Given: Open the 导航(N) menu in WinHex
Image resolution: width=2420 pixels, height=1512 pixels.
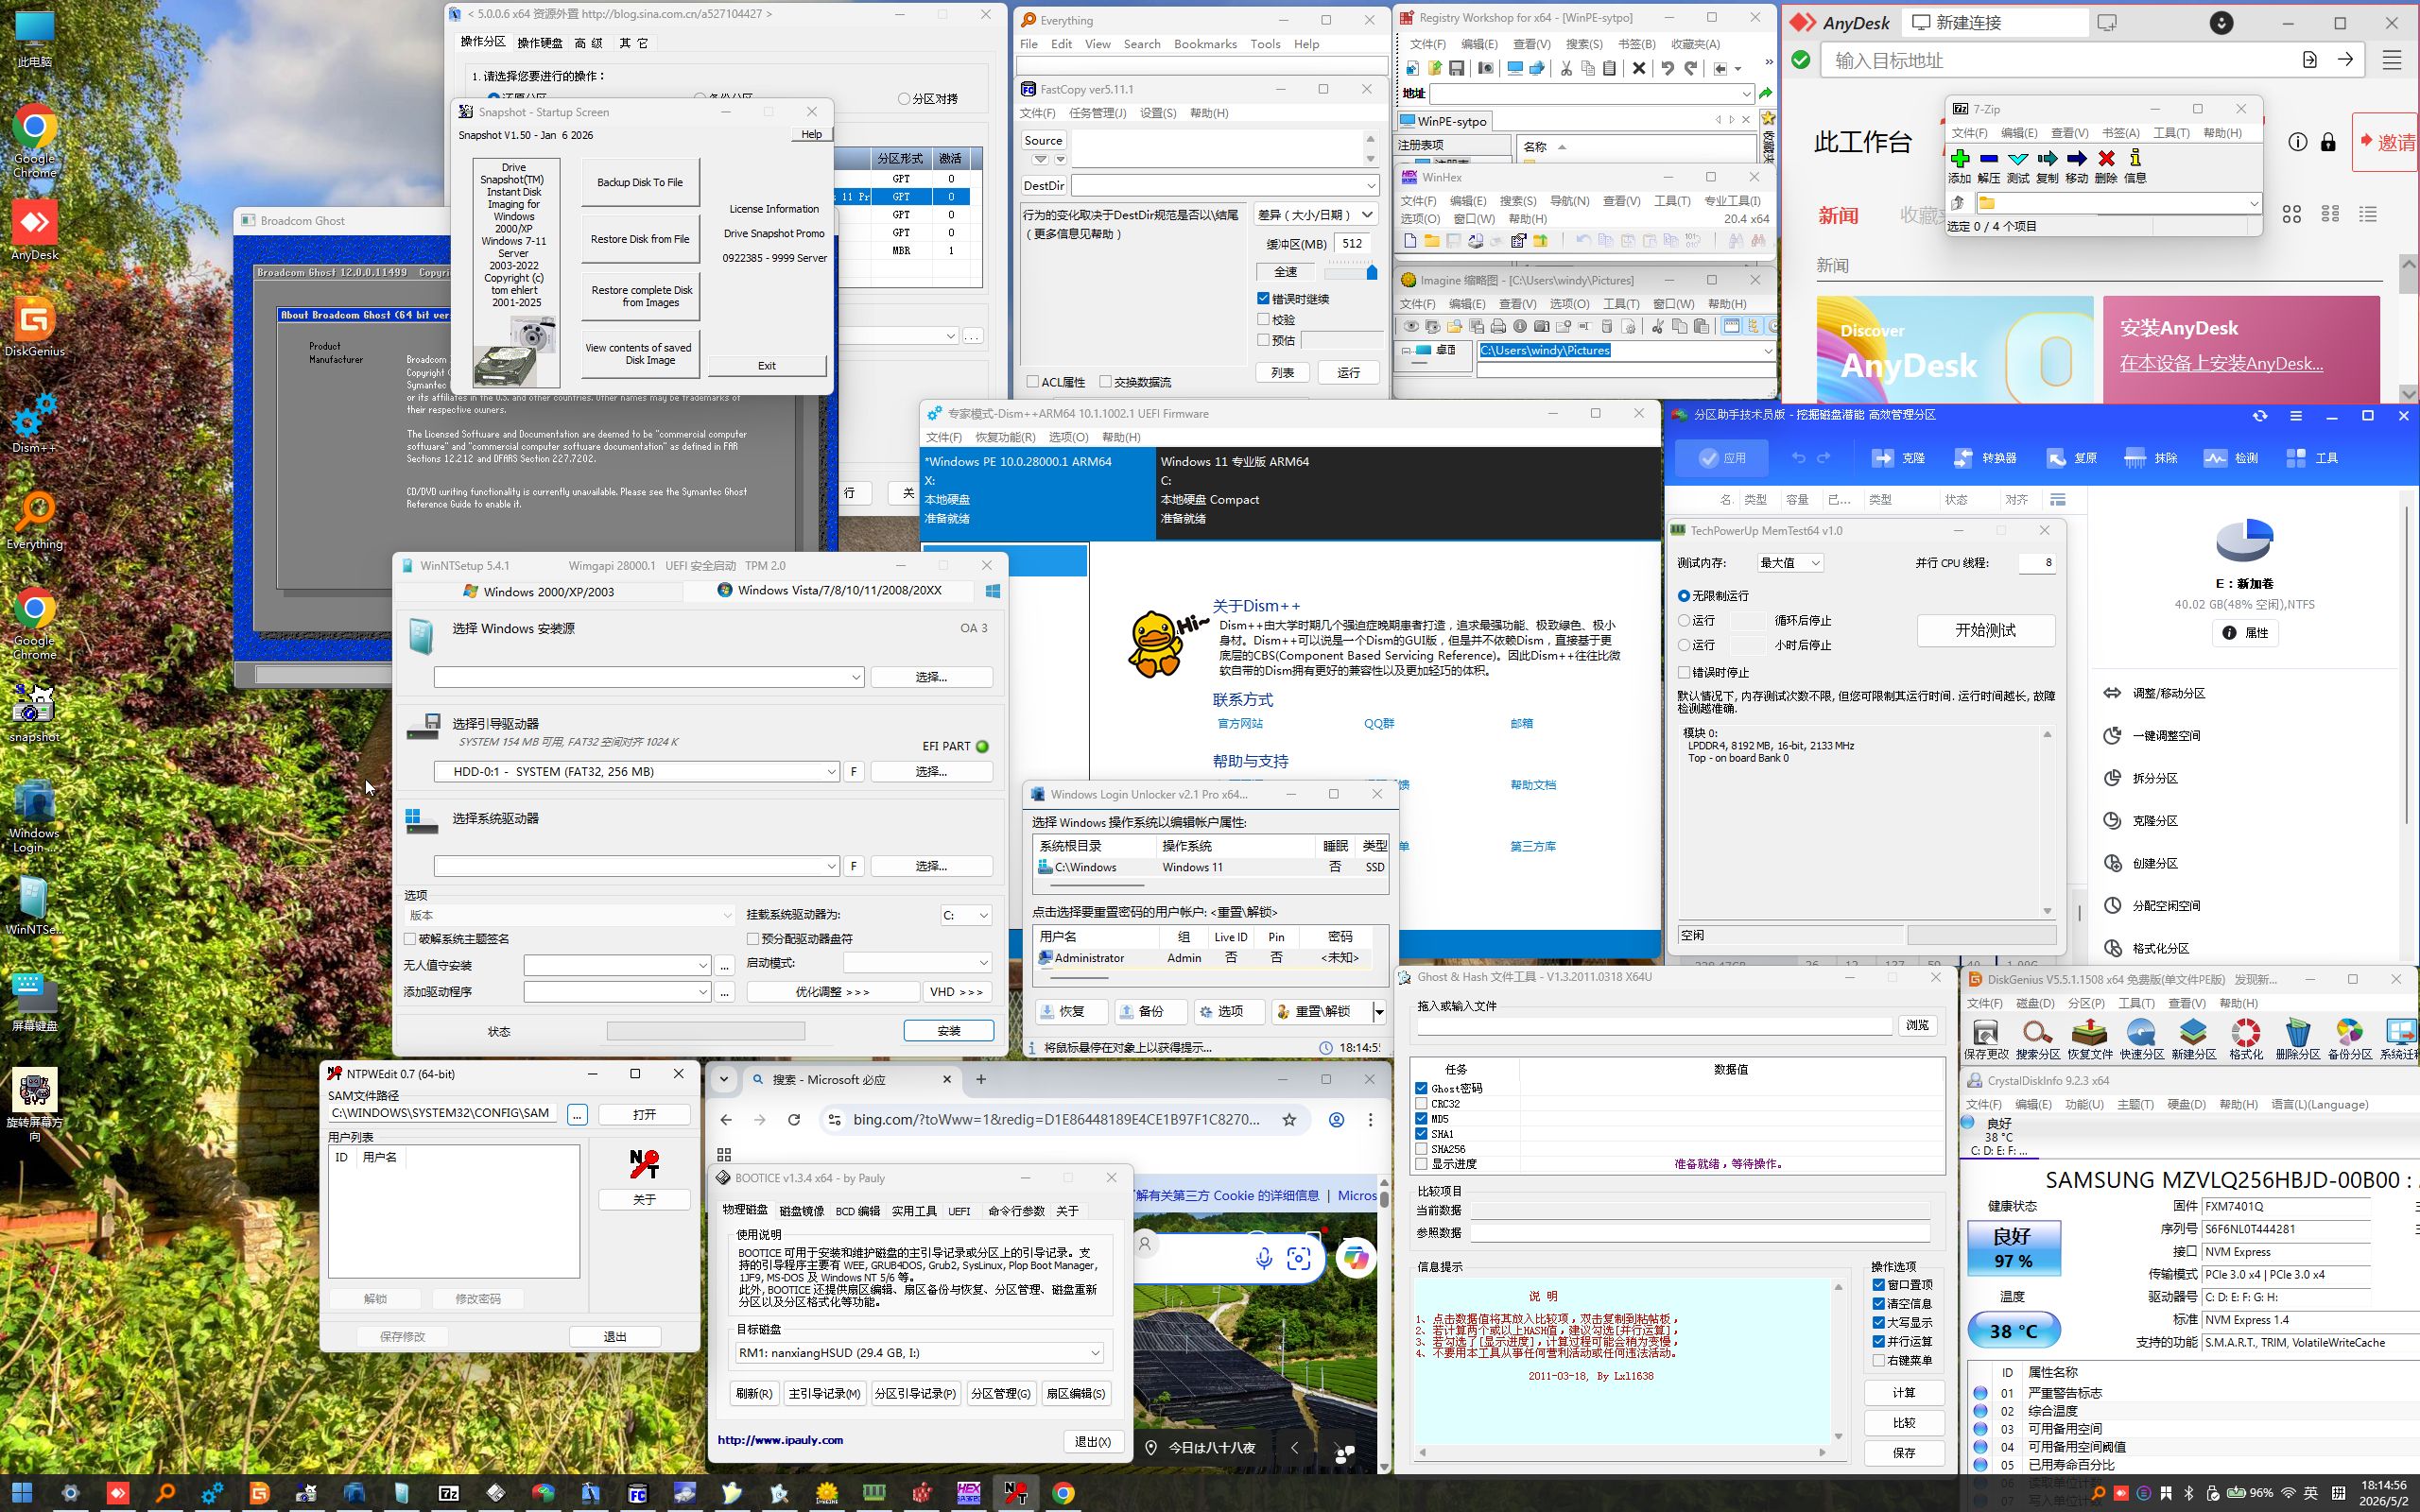Looking at the screenshot, I should pos(1569,201).
